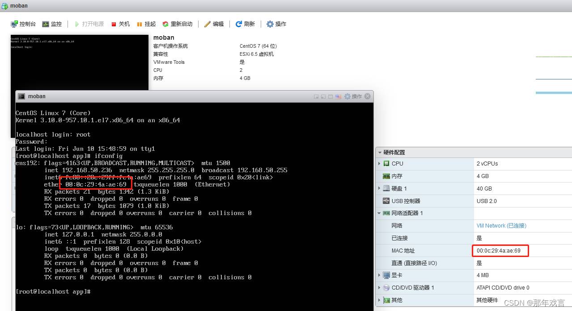
Task: Suspend the VM using 挂起
Action: click(x=146, y=24)
